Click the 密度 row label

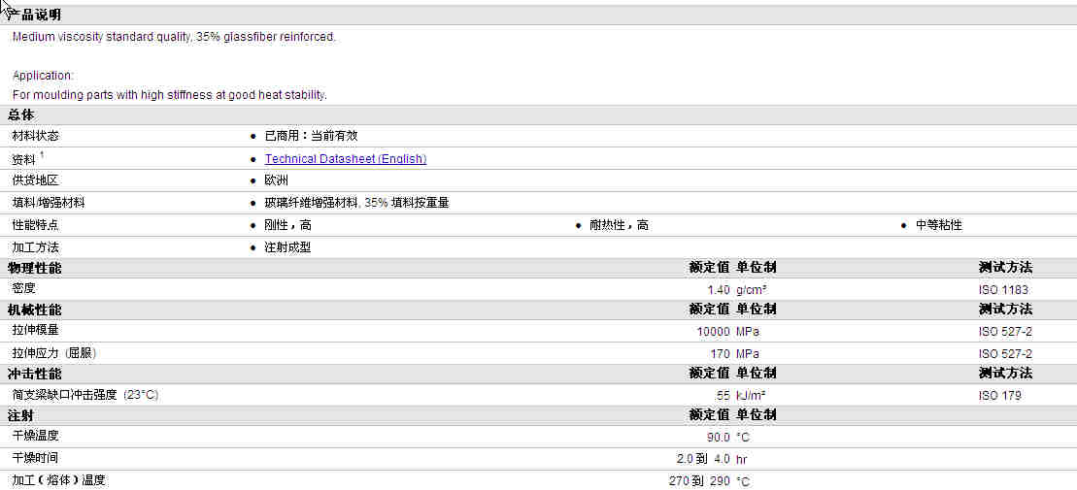pyautogui.click(x=24, y=289)
